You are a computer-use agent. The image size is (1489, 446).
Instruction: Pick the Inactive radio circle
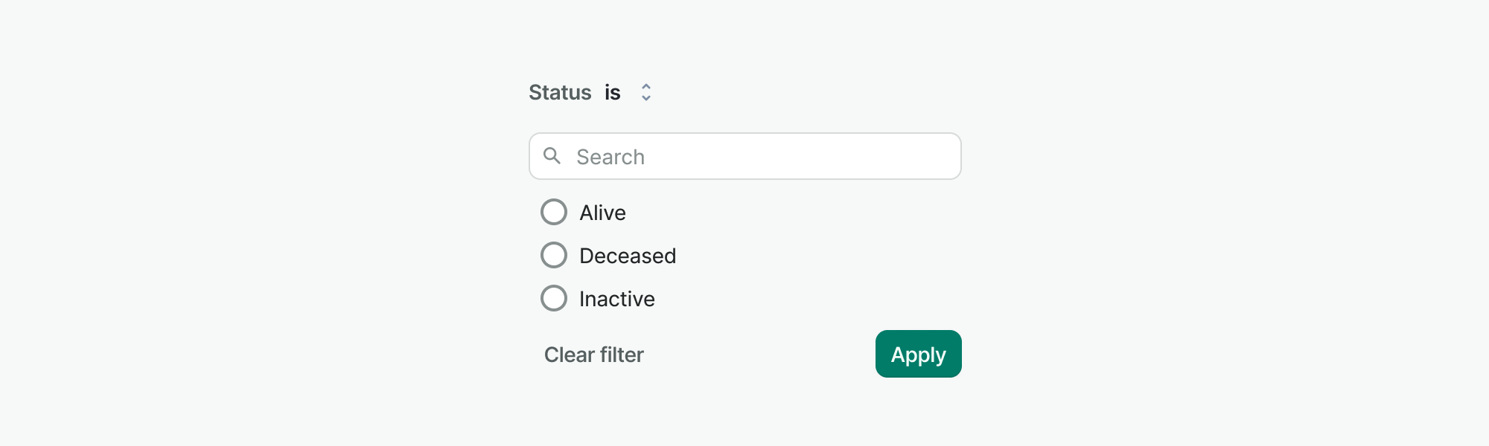coord(554,298)
